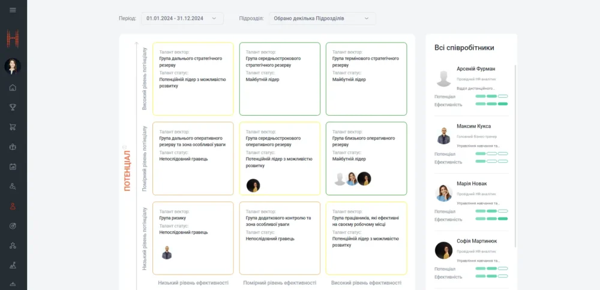
Task: Open the user profile avatar in sidebar
Action: tap(13, 66)
